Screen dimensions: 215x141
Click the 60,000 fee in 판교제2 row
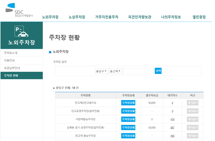[152, 103]
